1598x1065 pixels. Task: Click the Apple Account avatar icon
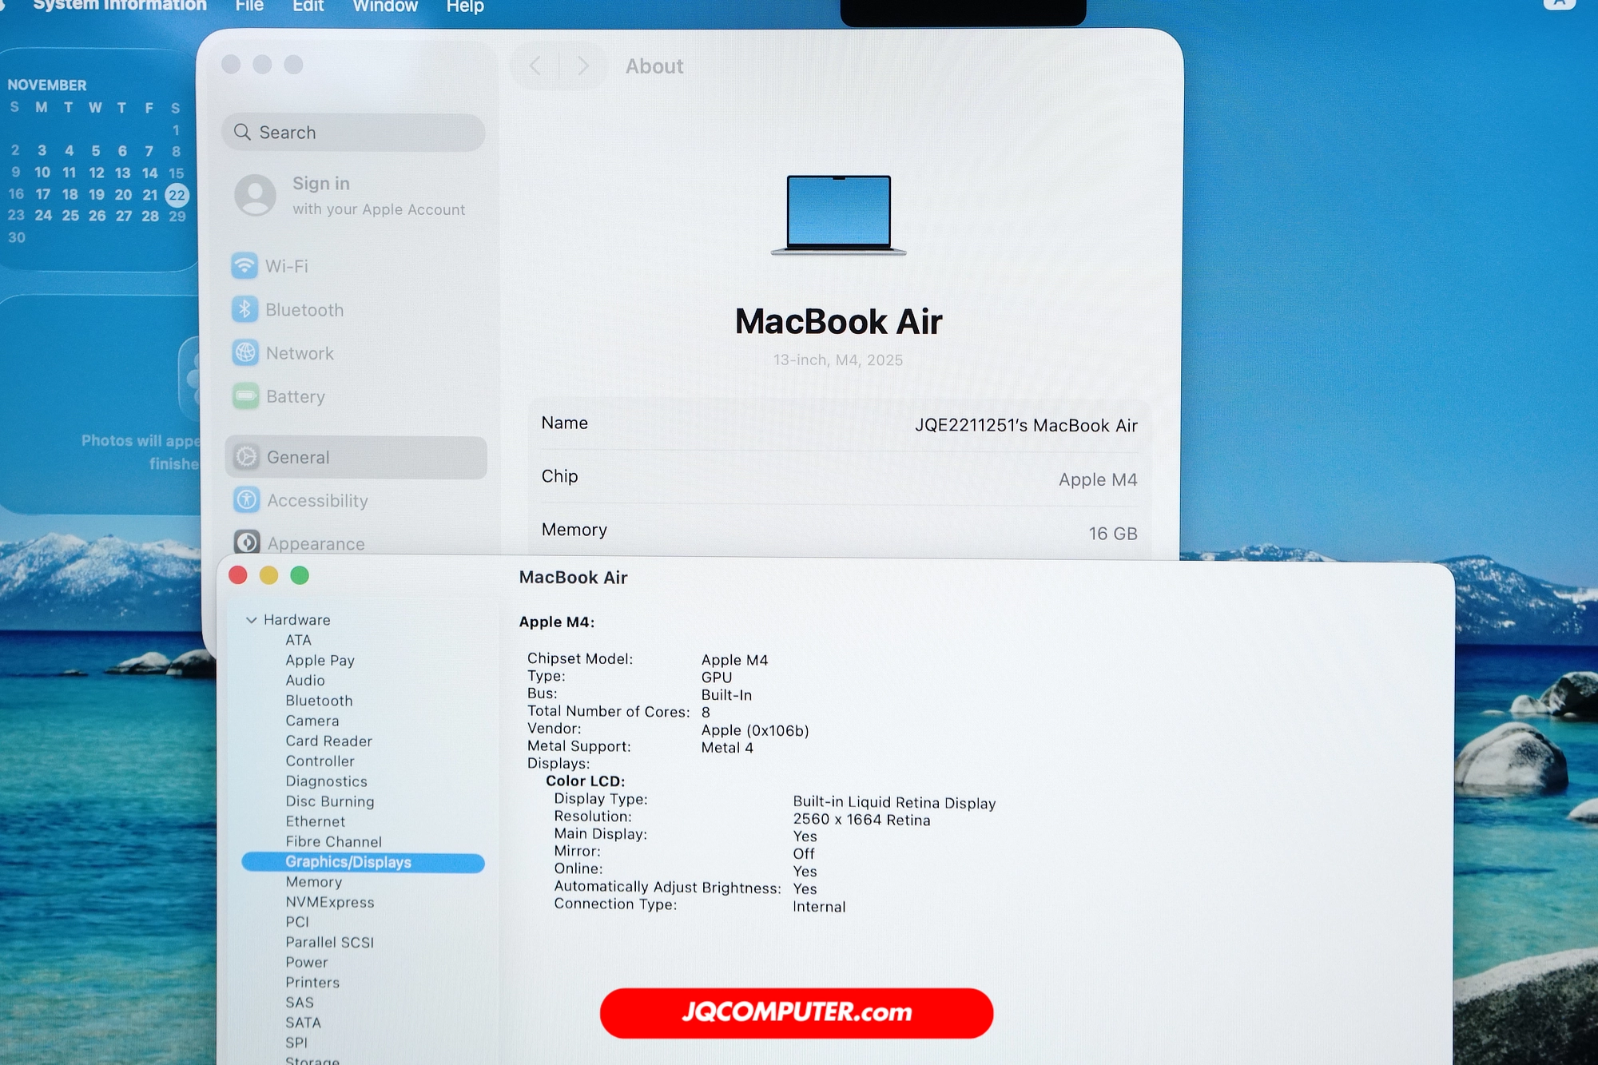coord(256,196)
